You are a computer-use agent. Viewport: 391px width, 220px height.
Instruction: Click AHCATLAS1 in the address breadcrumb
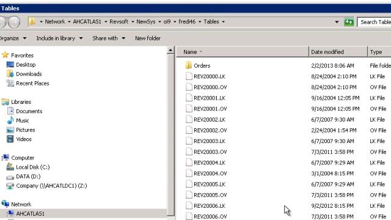click(x=87, y=22)
